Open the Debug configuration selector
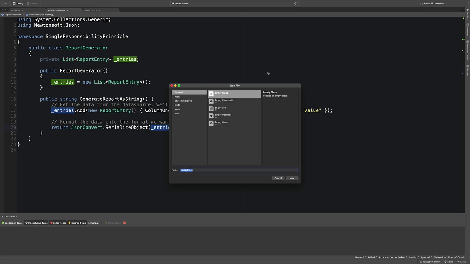Viewport: 470px width, 264px height. coord(18,3)
